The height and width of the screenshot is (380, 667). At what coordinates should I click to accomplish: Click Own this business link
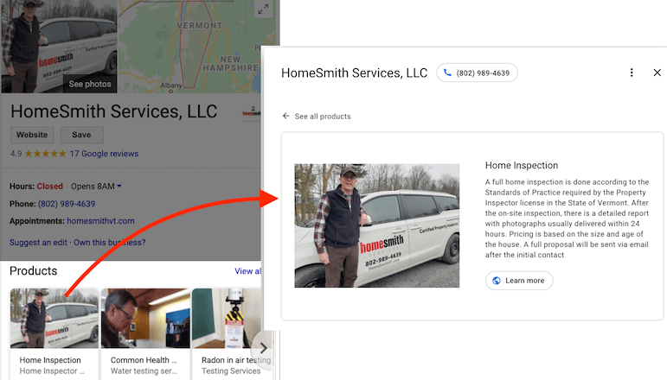(x=110, y=243)
